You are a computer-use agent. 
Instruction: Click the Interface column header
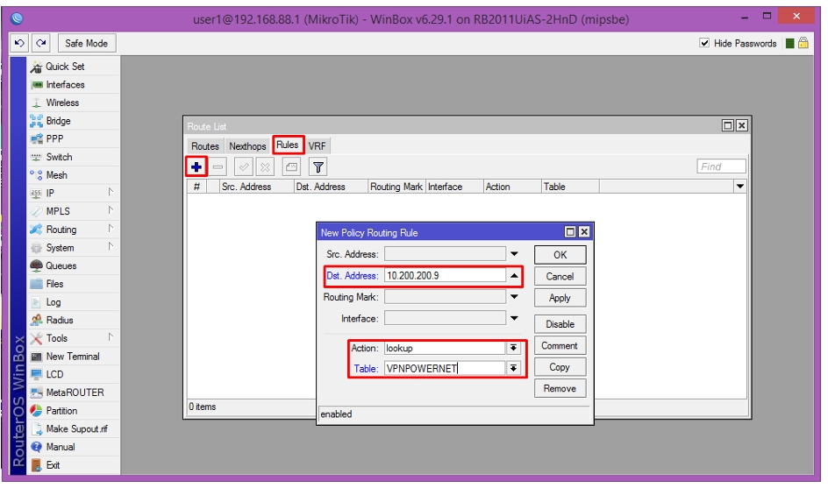pos(454,187)
